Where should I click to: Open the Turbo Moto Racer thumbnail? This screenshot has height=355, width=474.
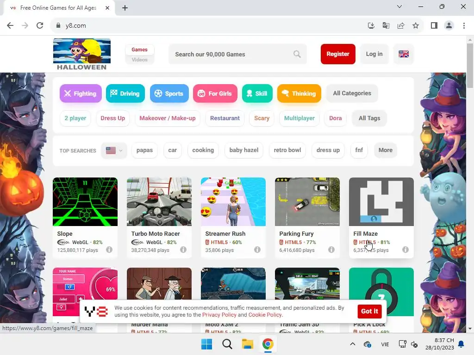[x=159, y=202]
